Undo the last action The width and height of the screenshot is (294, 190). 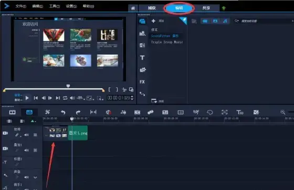(x=63, y=113)
